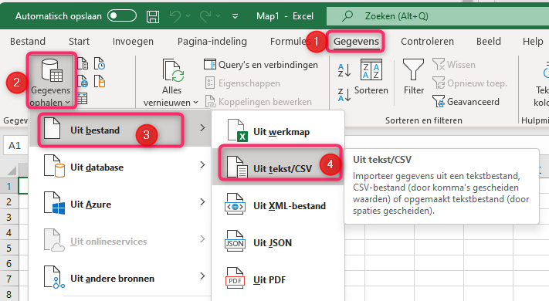549x301 pixels.
Task: Choose Uit PDF from submenu
Action: tap(278, 279)
